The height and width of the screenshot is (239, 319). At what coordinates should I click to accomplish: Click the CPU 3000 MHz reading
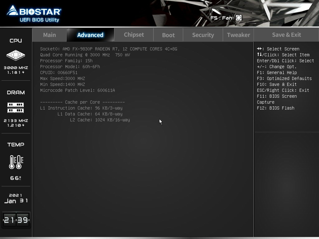point(16,68)
